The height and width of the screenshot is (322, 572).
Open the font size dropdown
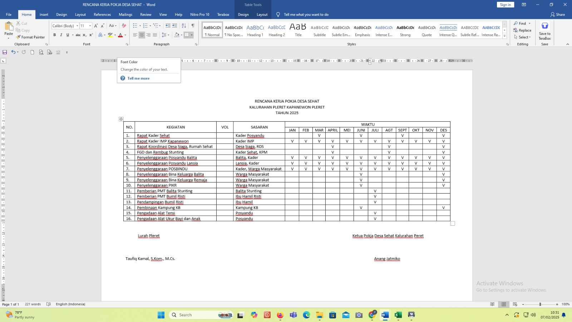pos(90,26)
